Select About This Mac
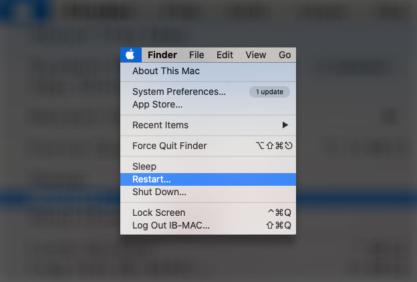This screenshot has height=282, width=417. [x=166, y=71]
